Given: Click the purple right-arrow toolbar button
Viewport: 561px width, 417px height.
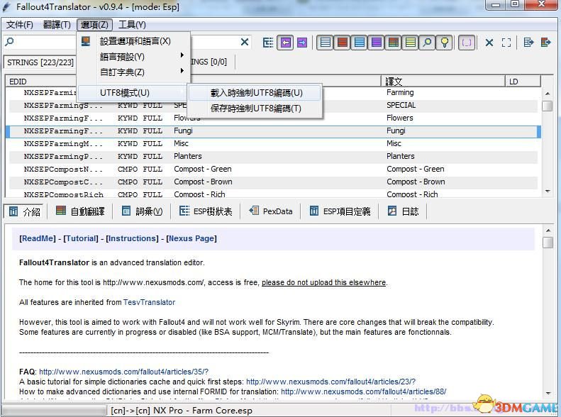Looking at the screenshot, I should (302, 43).
